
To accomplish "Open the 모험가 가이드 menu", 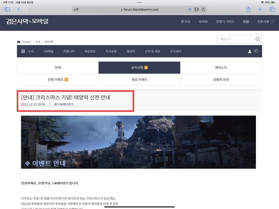I will (x=225, y=22).
